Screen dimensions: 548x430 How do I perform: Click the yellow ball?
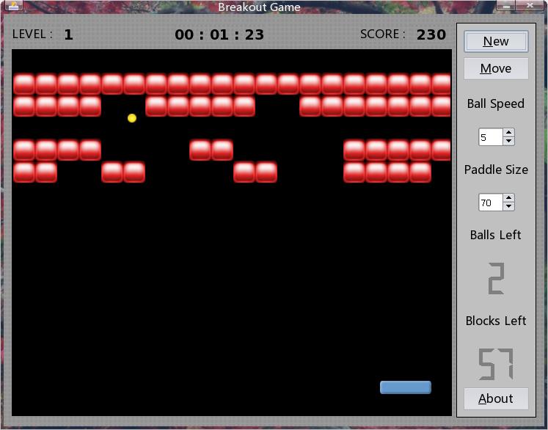132,118
